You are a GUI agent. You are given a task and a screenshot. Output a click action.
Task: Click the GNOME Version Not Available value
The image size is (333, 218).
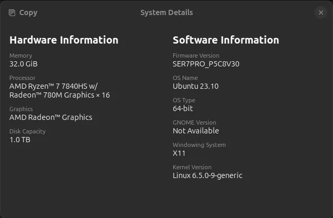pos(196,131)
